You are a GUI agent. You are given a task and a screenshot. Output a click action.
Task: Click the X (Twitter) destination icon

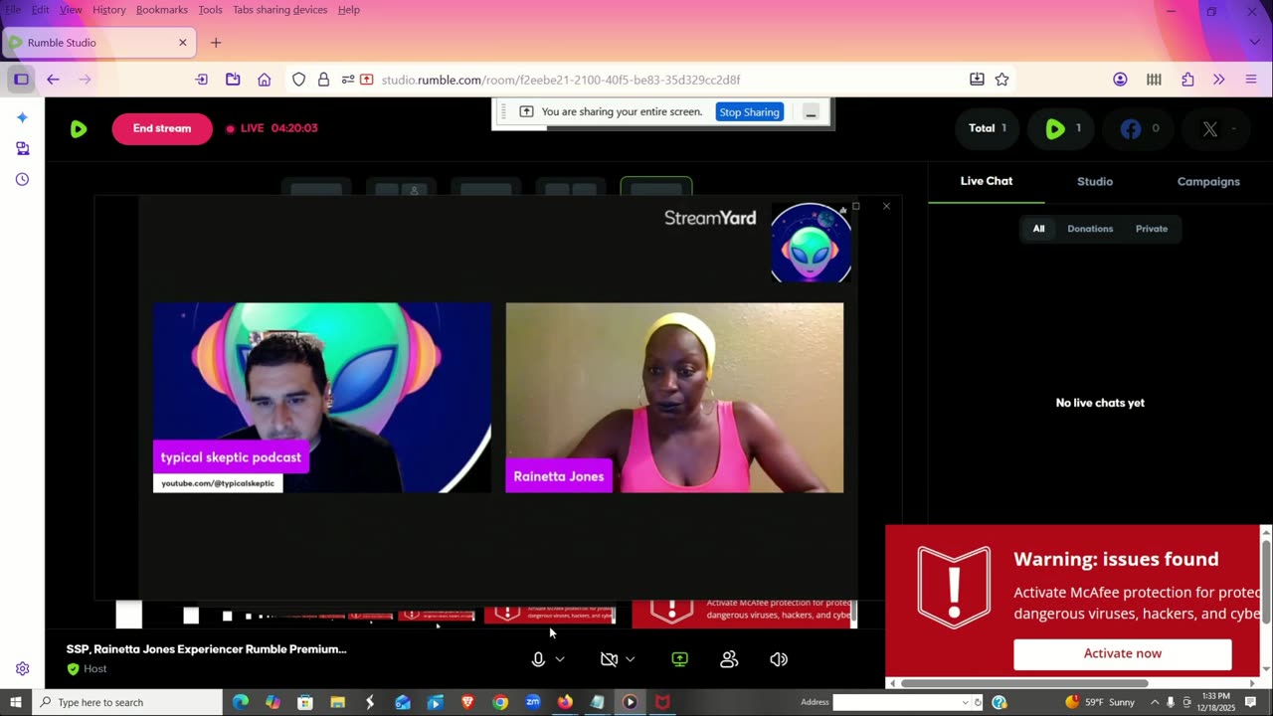pyautogui.click(x=1210, y=128)
